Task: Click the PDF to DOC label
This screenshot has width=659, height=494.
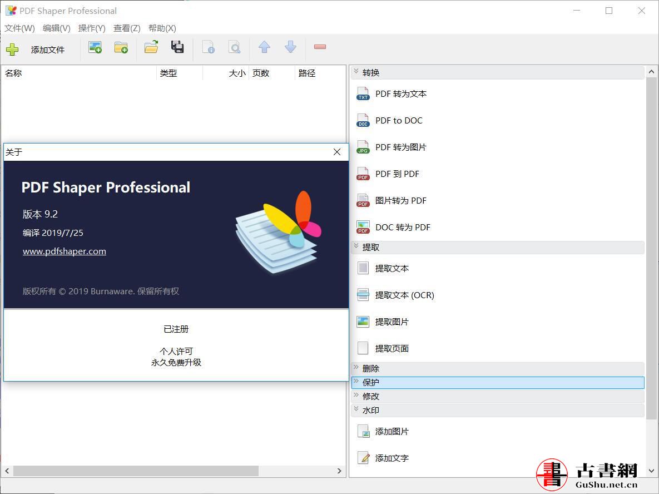Action: (x=399, y=121)
